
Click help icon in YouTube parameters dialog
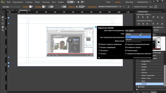(99, 58)
